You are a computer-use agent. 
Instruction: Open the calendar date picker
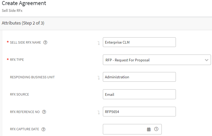tap(149, 129)
